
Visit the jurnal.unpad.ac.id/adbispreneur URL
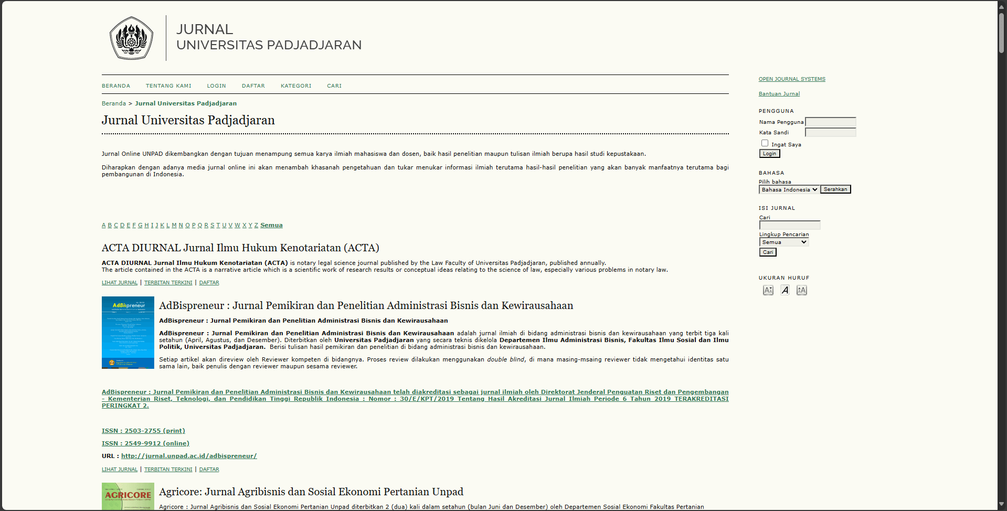pos(189,456)
